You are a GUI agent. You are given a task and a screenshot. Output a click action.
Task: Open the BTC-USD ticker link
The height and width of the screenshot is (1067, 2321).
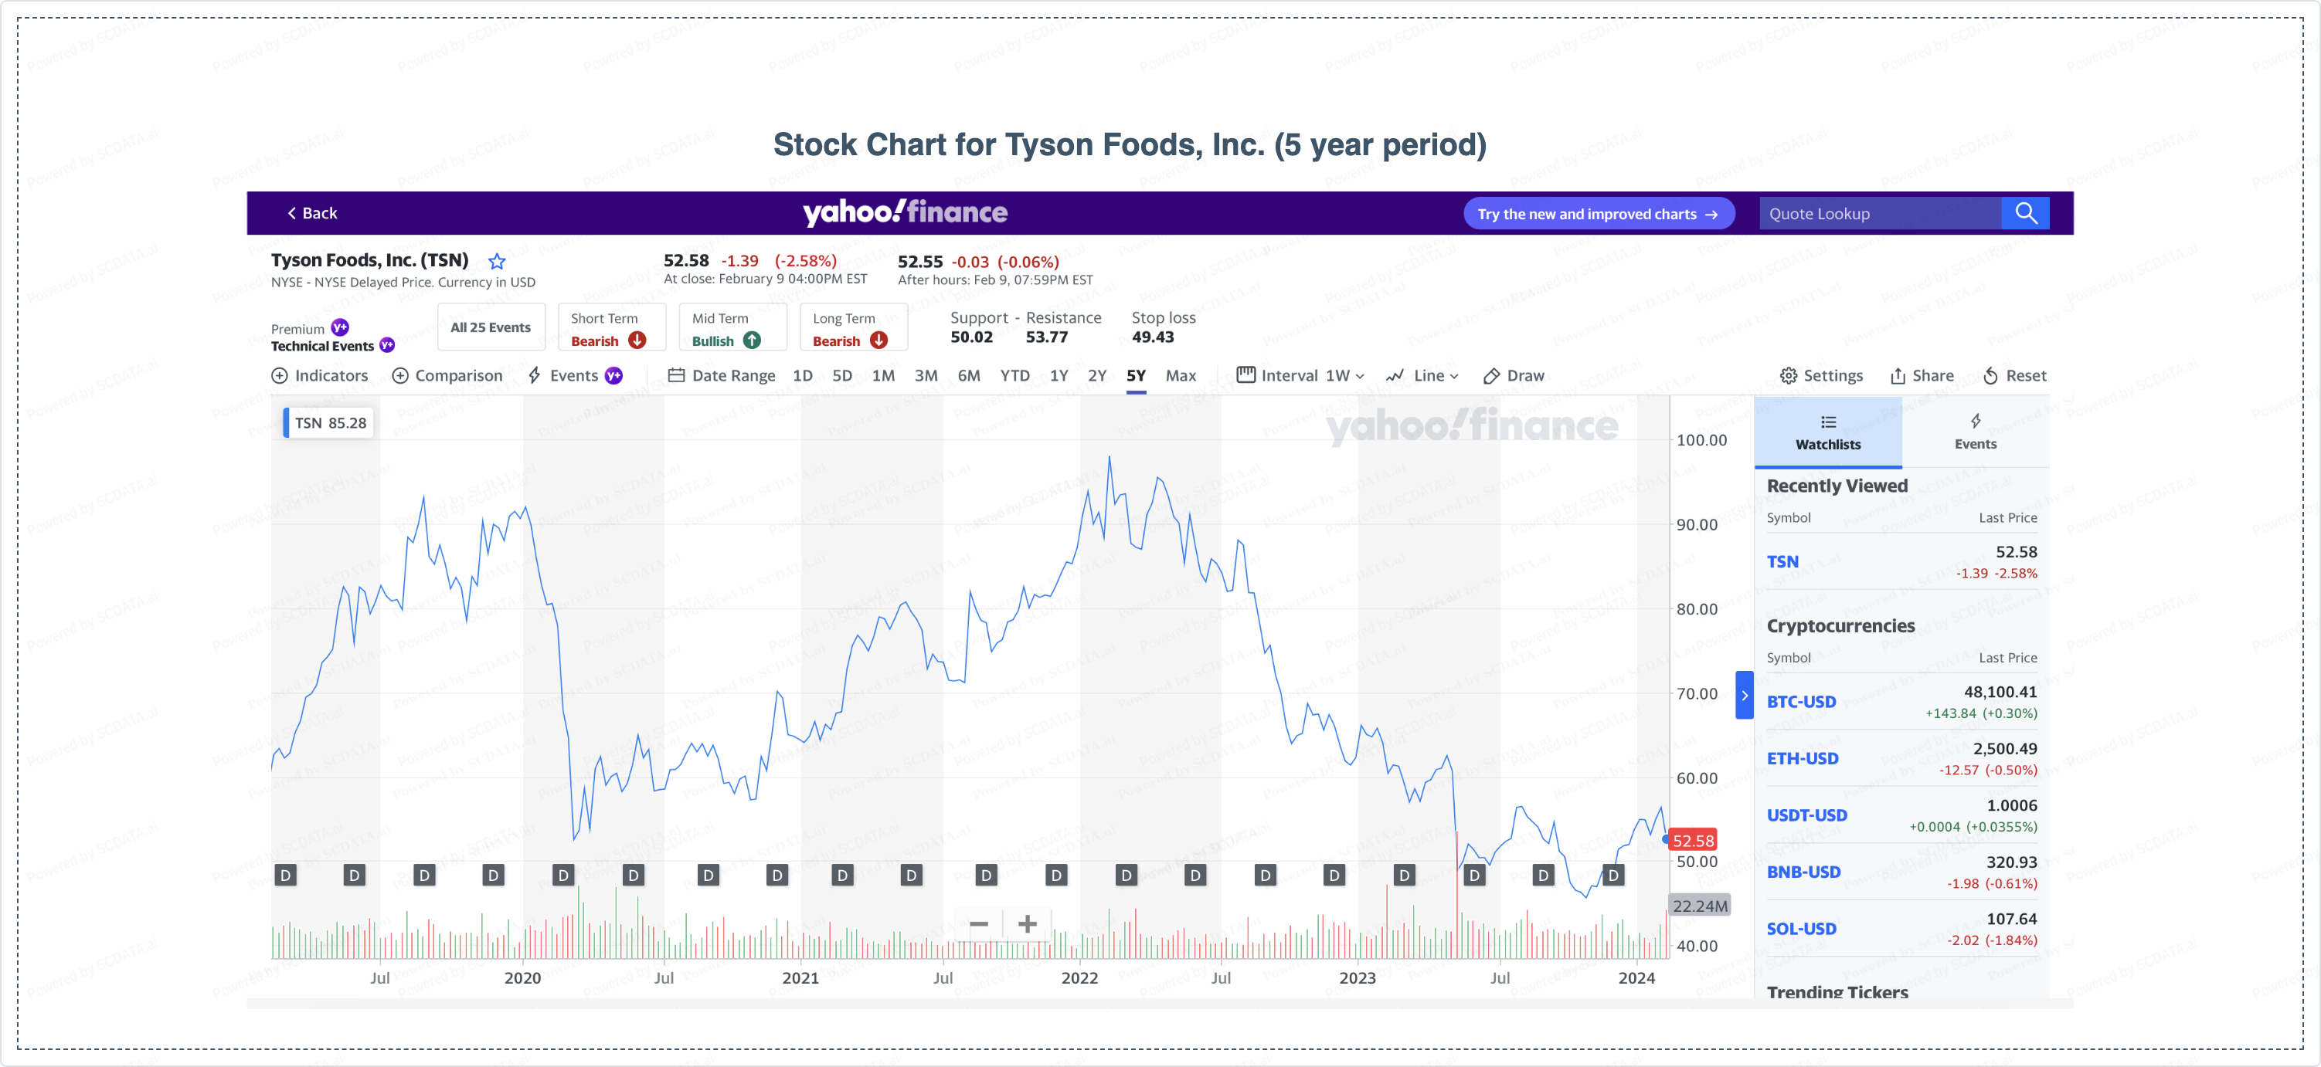1800,702
